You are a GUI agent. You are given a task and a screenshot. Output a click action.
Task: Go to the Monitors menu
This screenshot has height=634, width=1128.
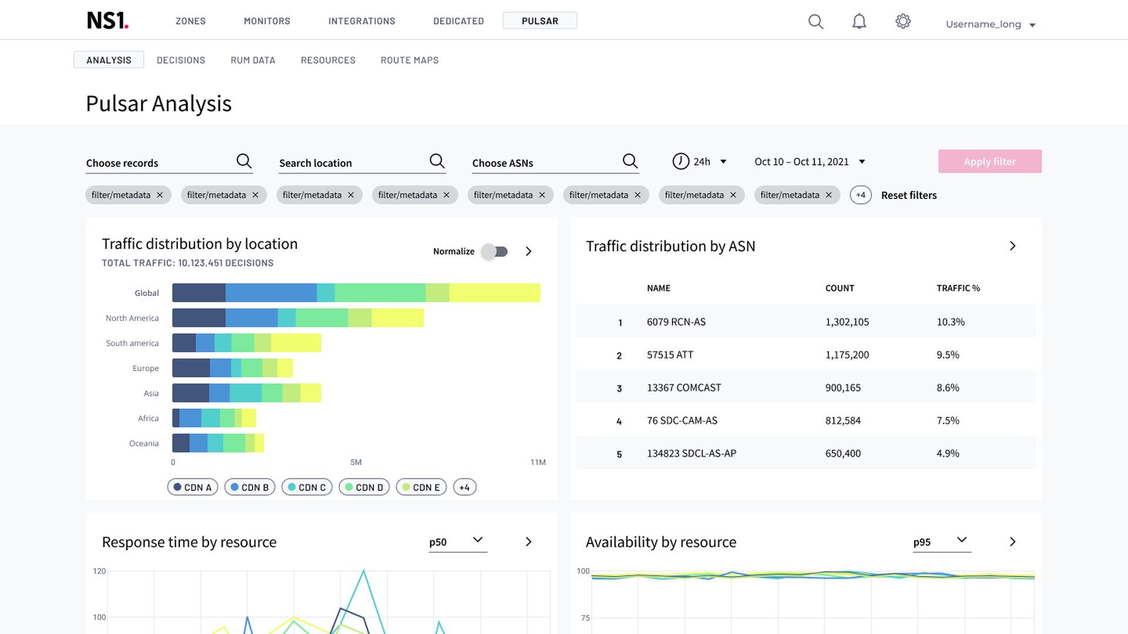(267, 21)
